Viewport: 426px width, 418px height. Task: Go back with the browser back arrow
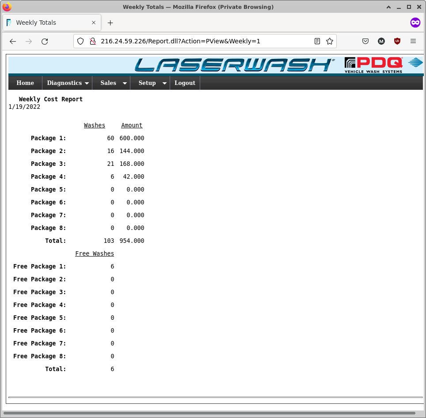coord(13,41)
